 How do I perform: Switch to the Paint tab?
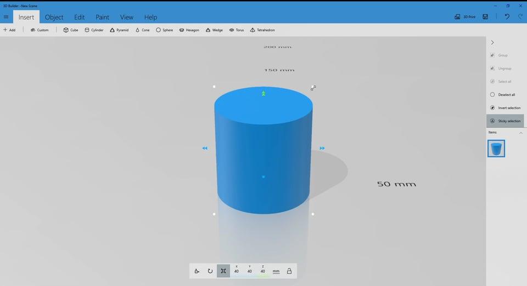(102, 17)
